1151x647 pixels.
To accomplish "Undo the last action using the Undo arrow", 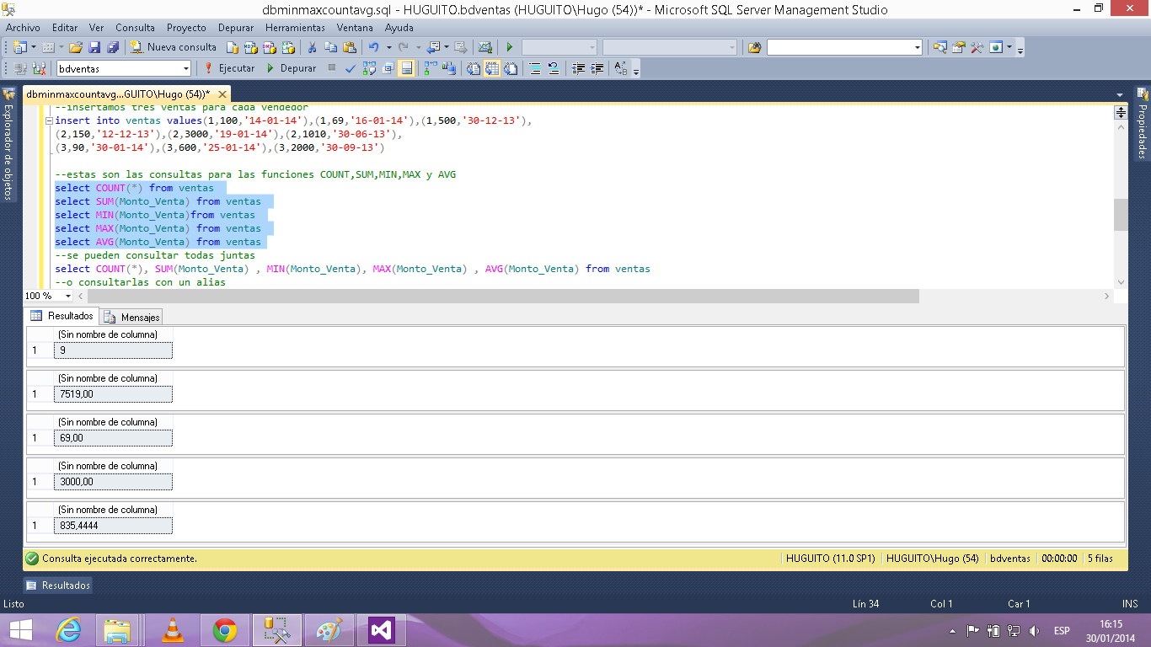I will tap(373, 47).
